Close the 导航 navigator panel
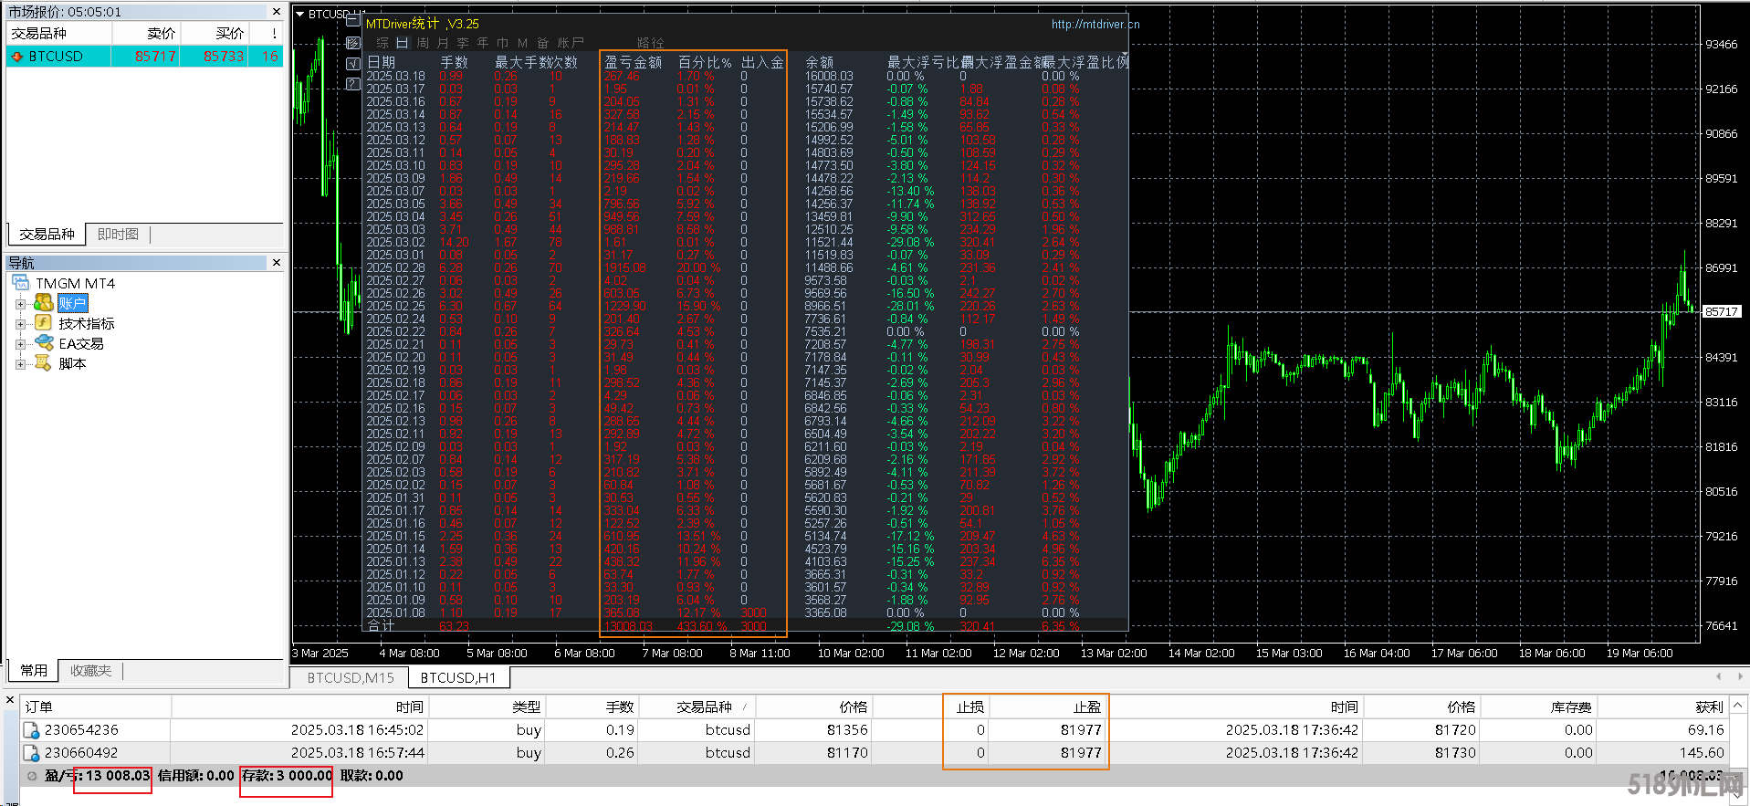 click(x=277, y=263)
